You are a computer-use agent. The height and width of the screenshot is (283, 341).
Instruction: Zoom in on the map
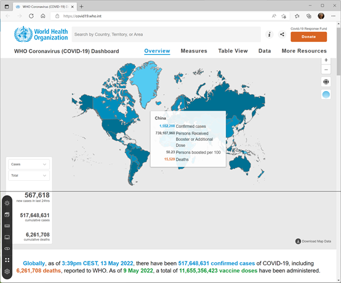[326, 60]
